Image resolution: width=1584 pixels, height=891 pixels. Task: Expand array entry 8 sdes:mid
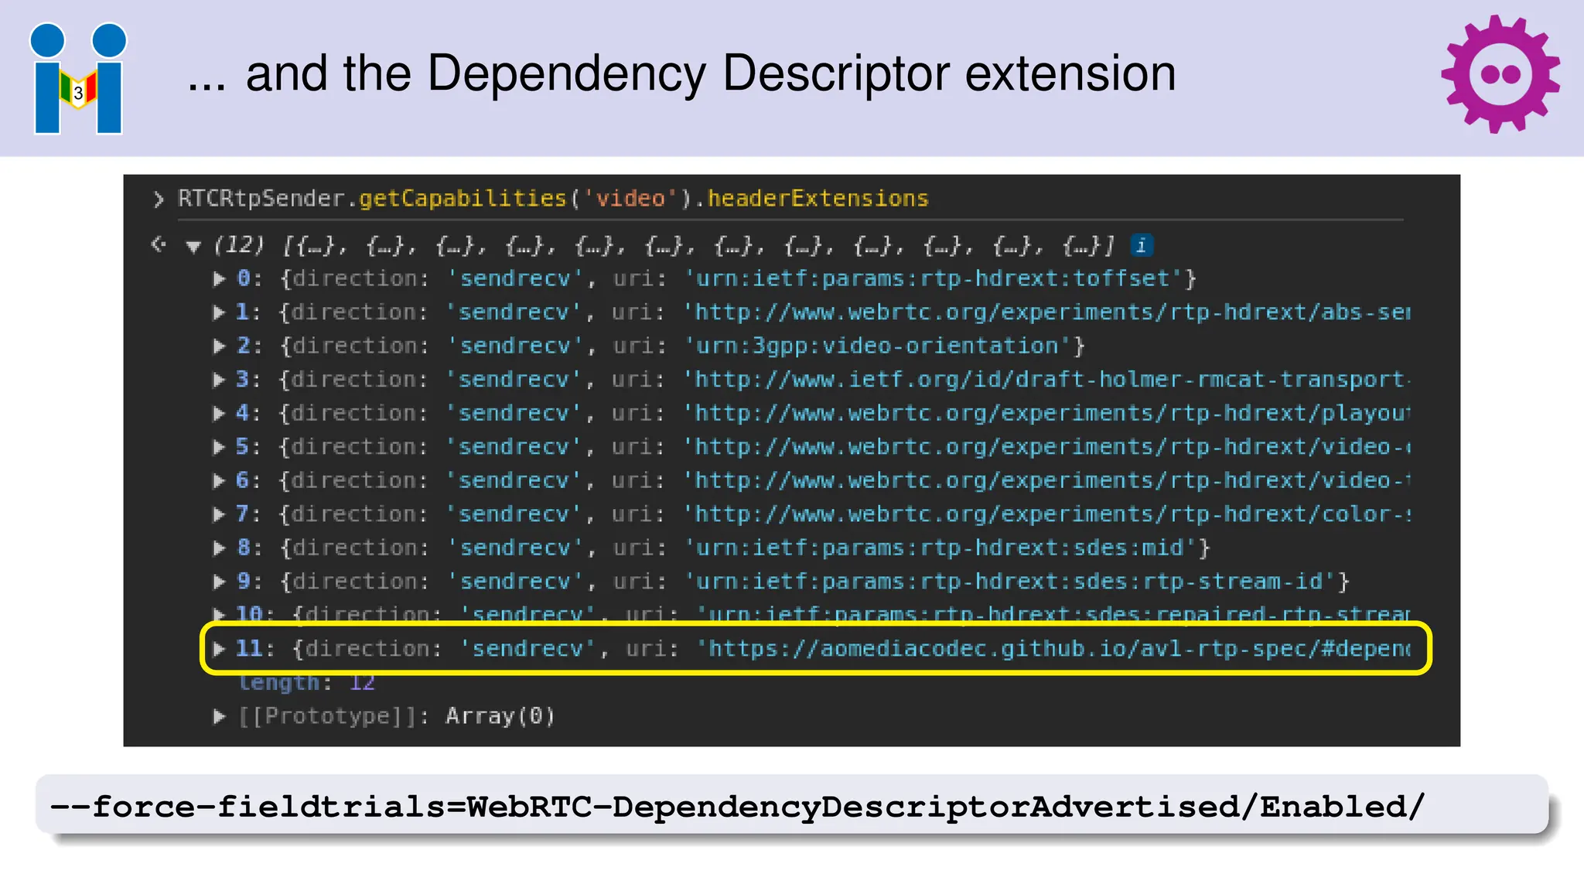pyautogui.click(x=220, y=548)
